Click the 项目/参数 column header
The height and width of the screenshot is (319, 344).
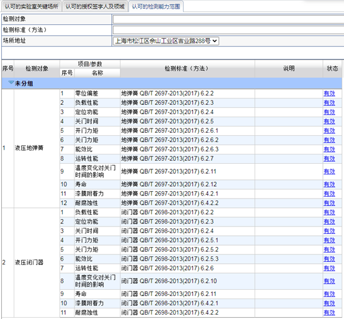90,65
